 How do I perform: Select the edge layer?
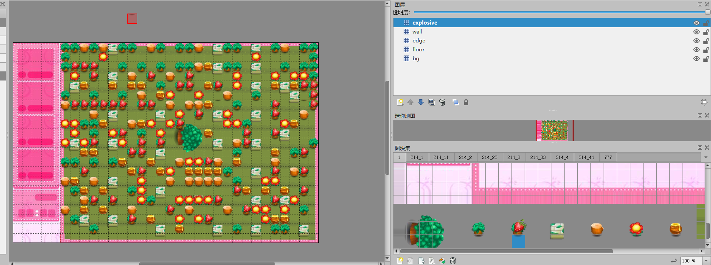click(x=552, y=41)
